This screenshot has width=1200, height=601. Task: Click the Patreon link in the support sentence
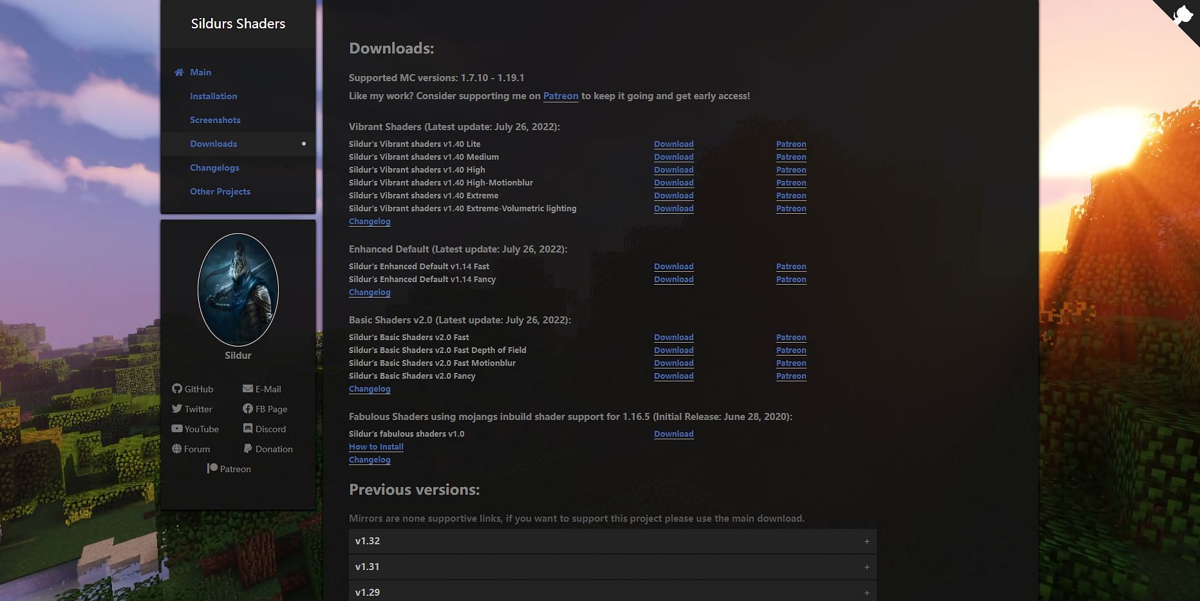click(561, 96)
